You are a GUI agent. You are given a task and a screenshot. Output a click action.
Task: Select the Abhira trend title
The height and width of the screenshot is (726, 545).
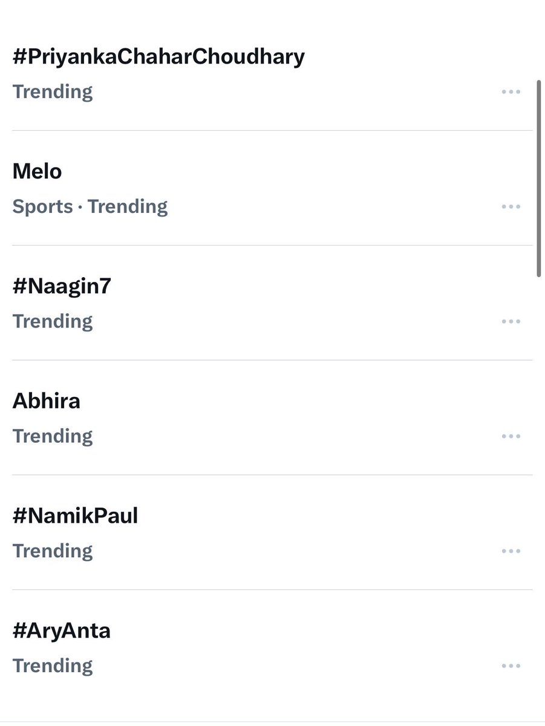pyautogui.click(x=46, y=401)
